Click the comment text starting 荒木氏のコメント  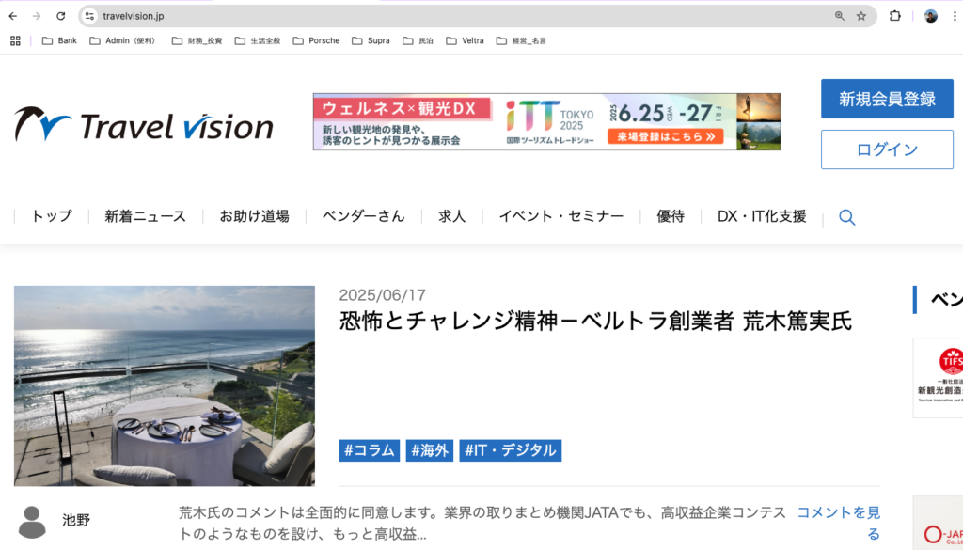pos(482,523)
